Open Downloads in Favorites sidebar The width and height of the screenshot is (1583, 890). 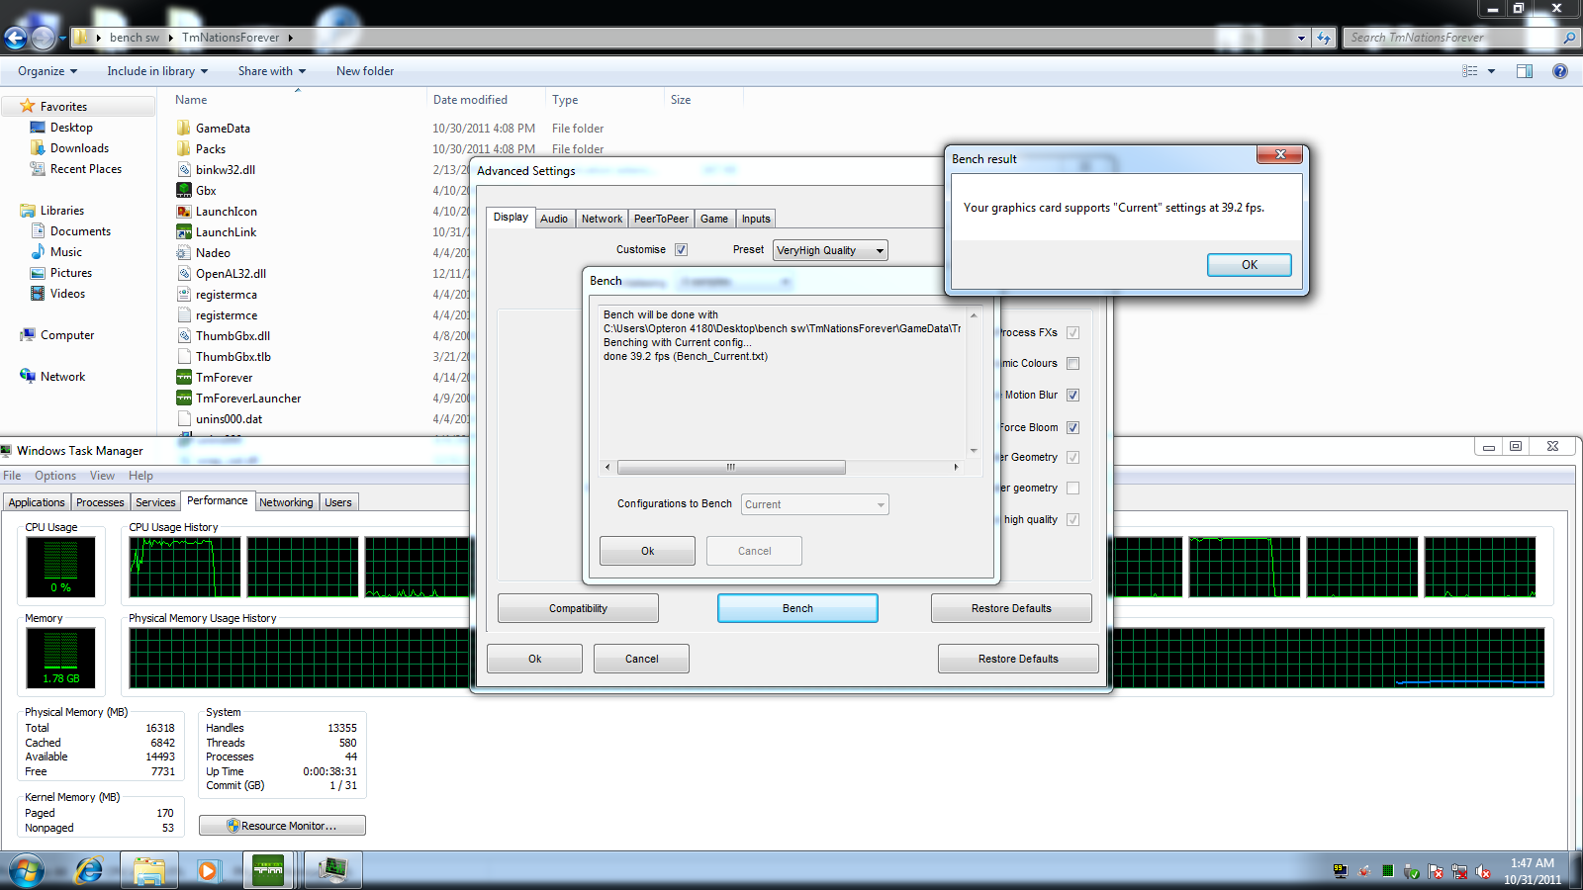(x=79, y=148)
